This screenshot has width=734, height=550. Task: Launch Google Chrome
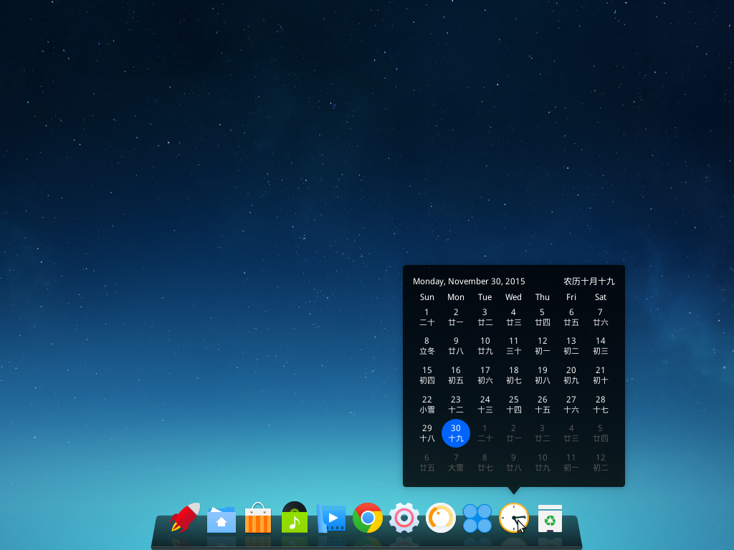point(368,517)
